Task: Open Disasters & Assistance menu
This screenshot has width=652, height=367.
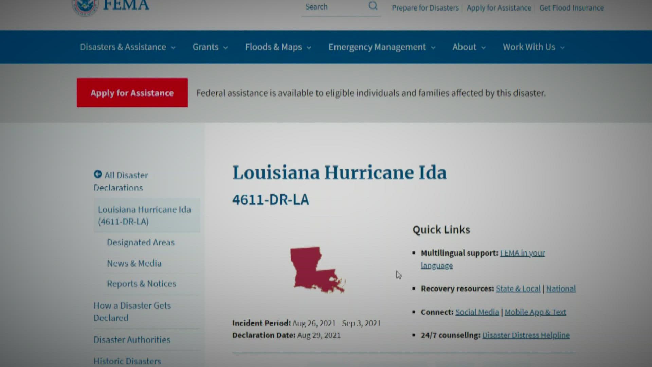Action: [128, 47]
